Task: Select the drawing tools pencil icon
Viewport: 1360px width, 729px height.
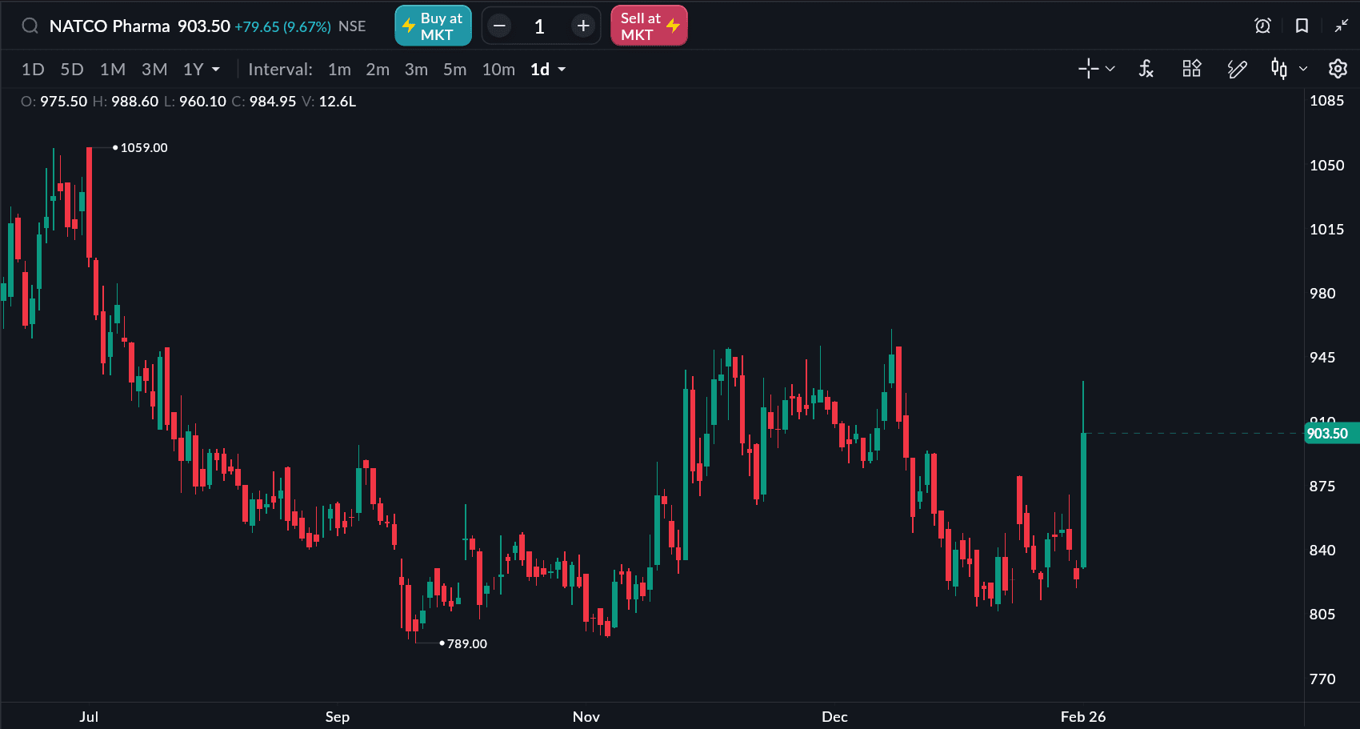Action: click(x=1237, y=70)
